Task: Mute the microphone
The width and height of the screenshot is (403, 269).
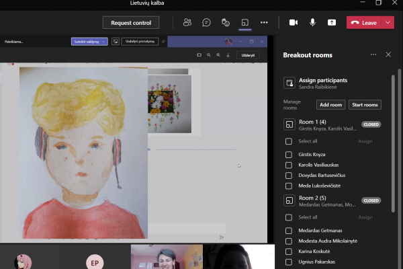Action: coord(312,23)
